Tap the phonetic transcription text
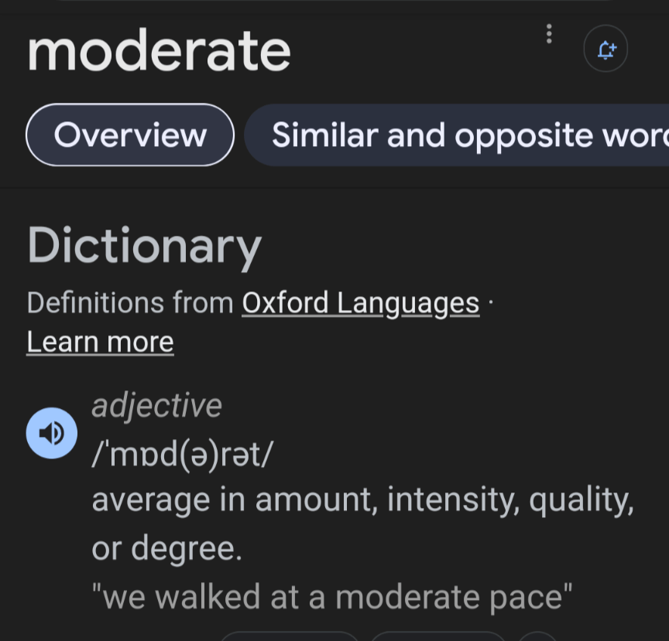 pyautogui.click(x=182, y=455)
